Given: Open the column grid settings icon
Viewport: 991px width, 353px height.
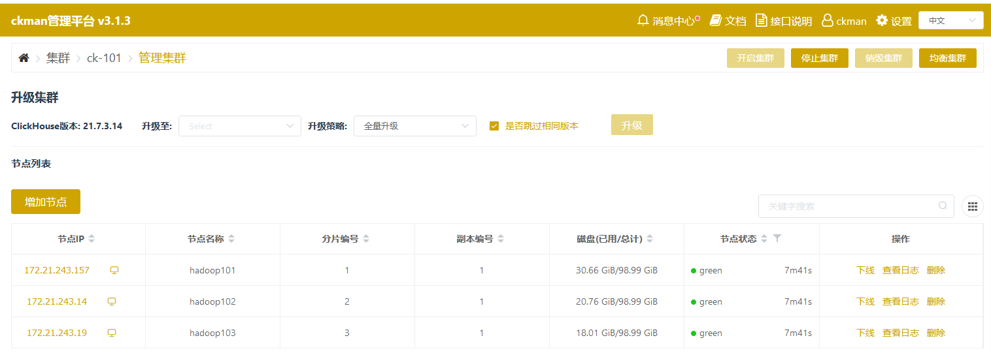Looking at the screenshot, I should (x=973, y=206).
